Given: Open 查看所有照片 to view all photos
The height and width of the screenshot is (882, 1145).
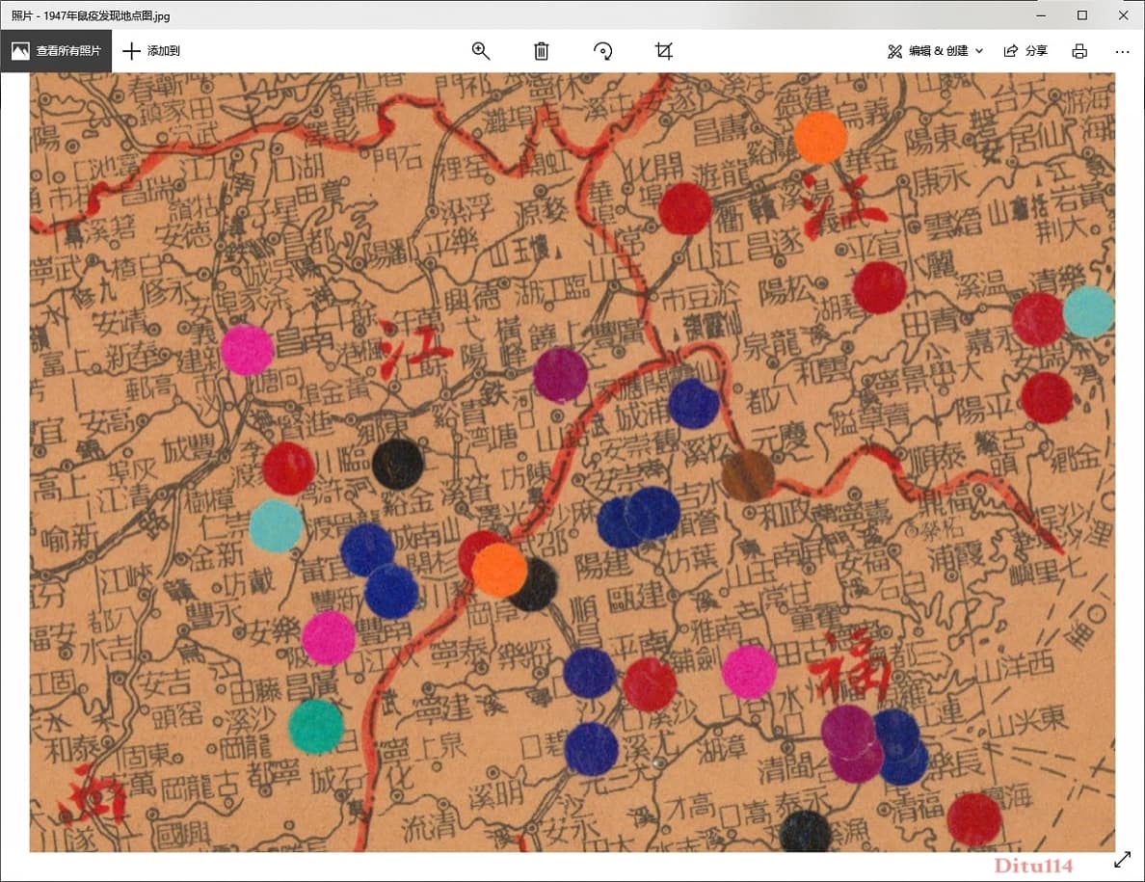Looking at the screenshot, I should (56, 50).
